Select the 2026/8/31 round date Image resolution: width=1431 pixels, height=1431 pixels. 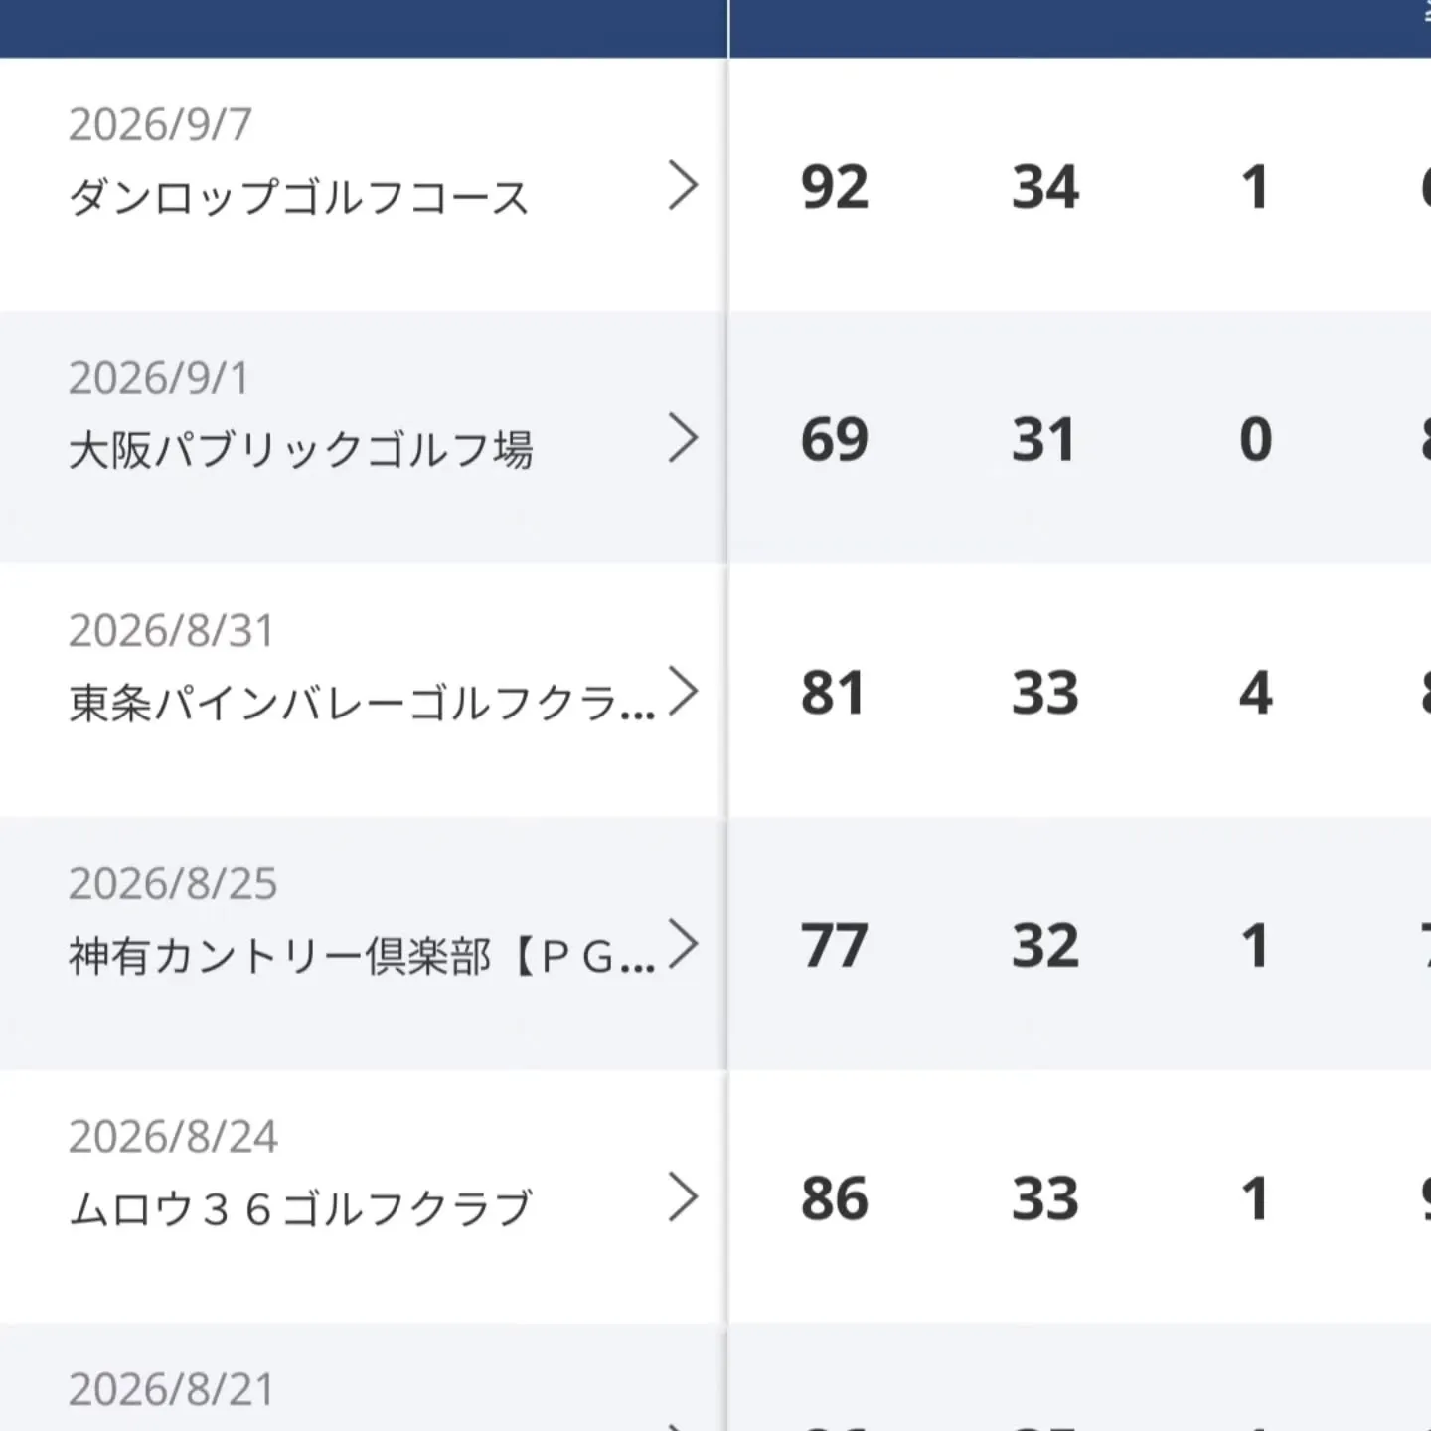point(171,630)
